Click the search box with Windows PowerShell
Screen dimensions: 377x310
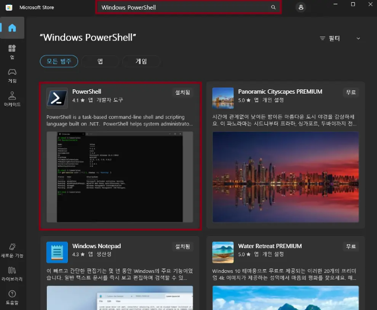click(x=183, y=8)
